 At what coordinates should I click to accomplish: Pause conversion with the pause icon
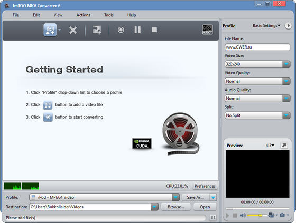[x=137, y=30]
